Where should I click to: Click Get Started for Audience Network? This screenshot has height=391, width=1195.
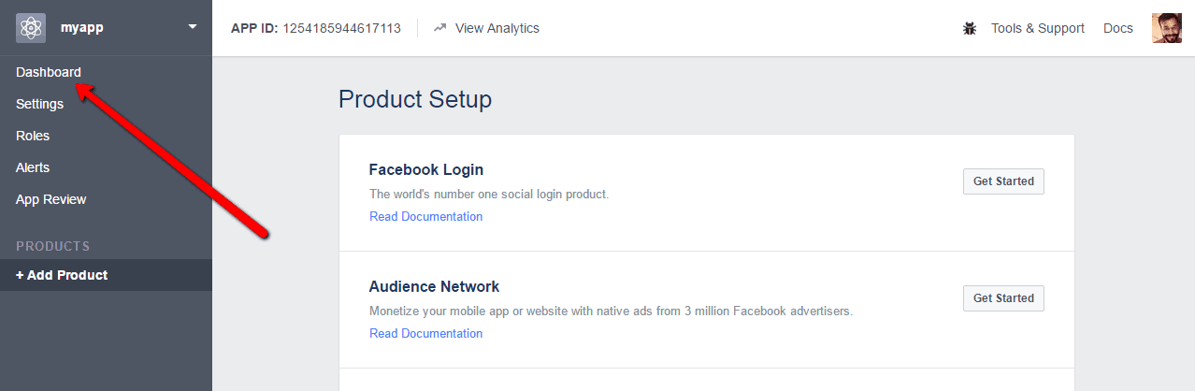pyautogui.click(x=1003, y=298)
